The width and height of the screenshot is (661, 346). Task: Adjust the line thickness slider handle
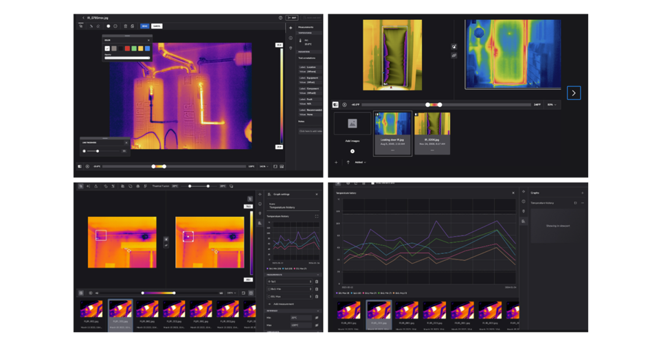[x=98, y=151]
